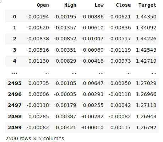Click Target value 1.42543
Screen dimensions: 163x142
pyautogui.click(x=146, y=50)
